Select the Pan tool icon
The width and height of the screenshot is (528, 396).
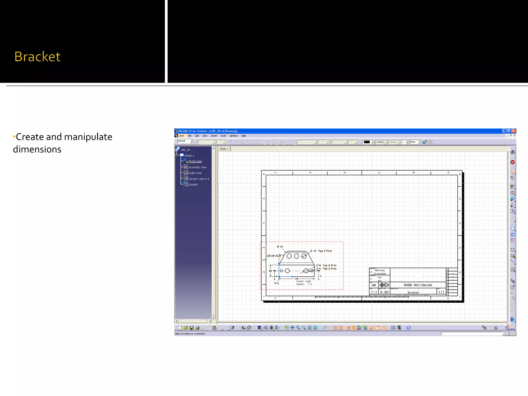[292, 328]
